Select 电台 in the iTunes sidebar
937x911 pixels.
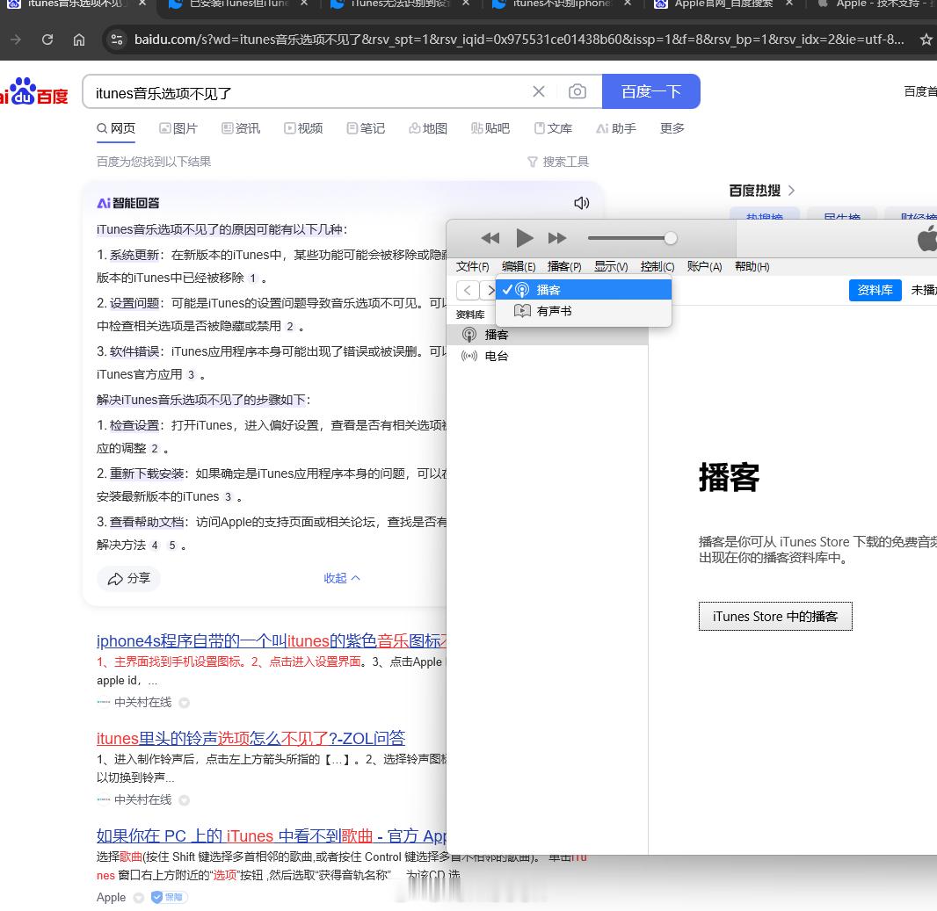pos(547,356)
